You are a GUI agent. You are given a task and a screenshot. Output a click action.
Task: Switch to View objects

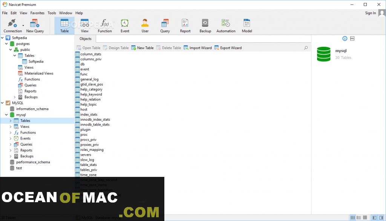(85, 26)
